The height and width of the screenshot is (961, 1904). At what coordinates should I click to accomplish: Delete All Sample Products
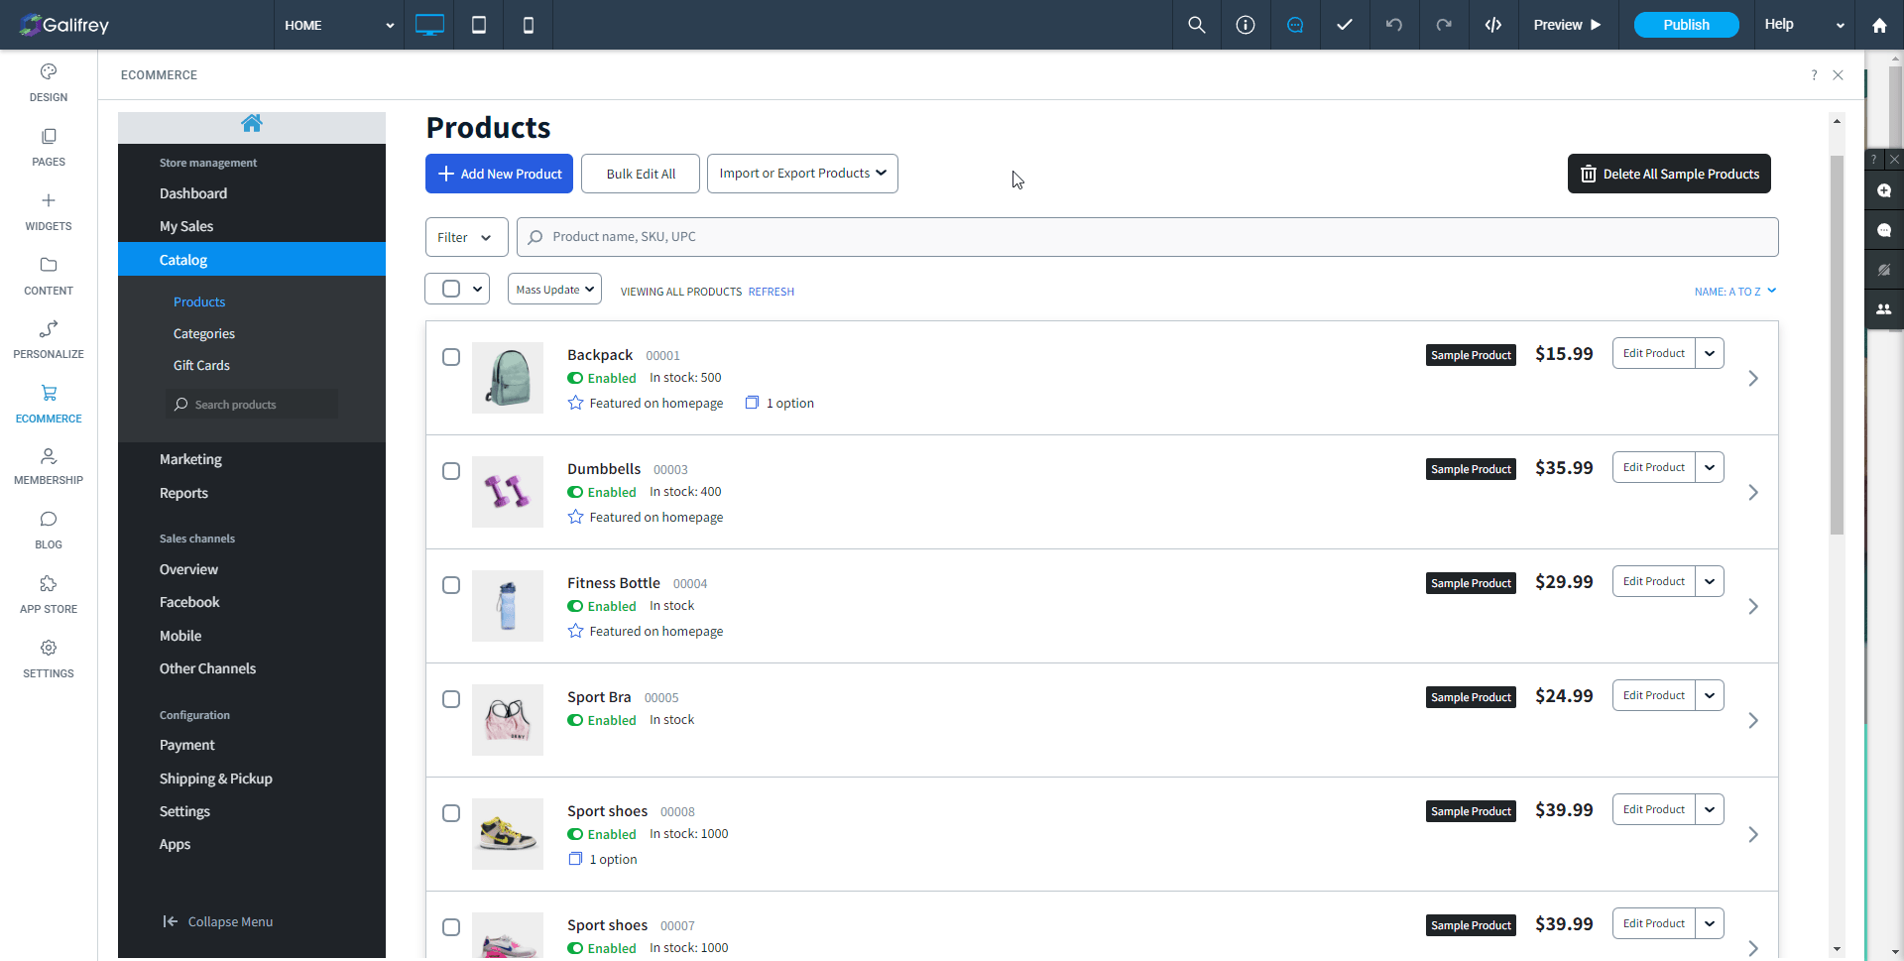click(x=1669, y=174)
